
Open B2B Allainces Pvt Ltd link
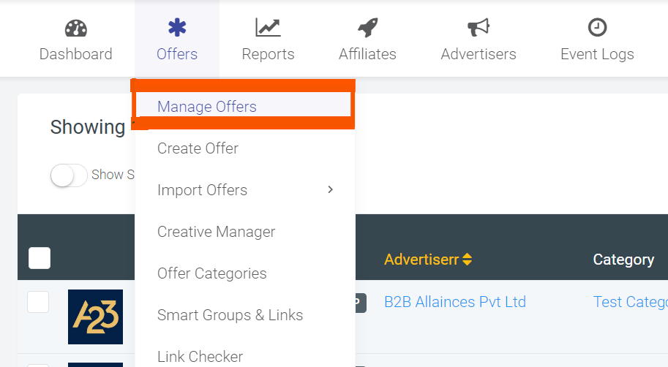click(454, 302)
